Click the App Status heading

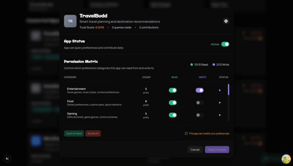point(75,41)
